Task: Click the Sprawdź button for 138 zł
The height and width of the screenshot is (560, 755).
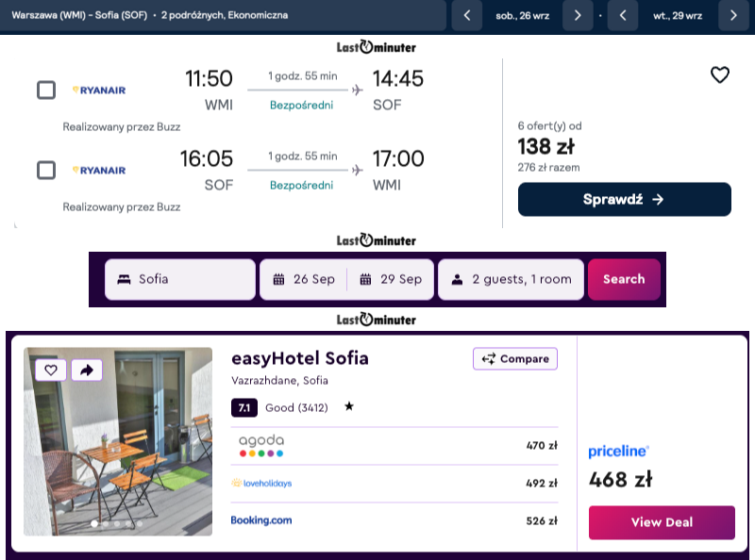Action: tap(625, 199)
